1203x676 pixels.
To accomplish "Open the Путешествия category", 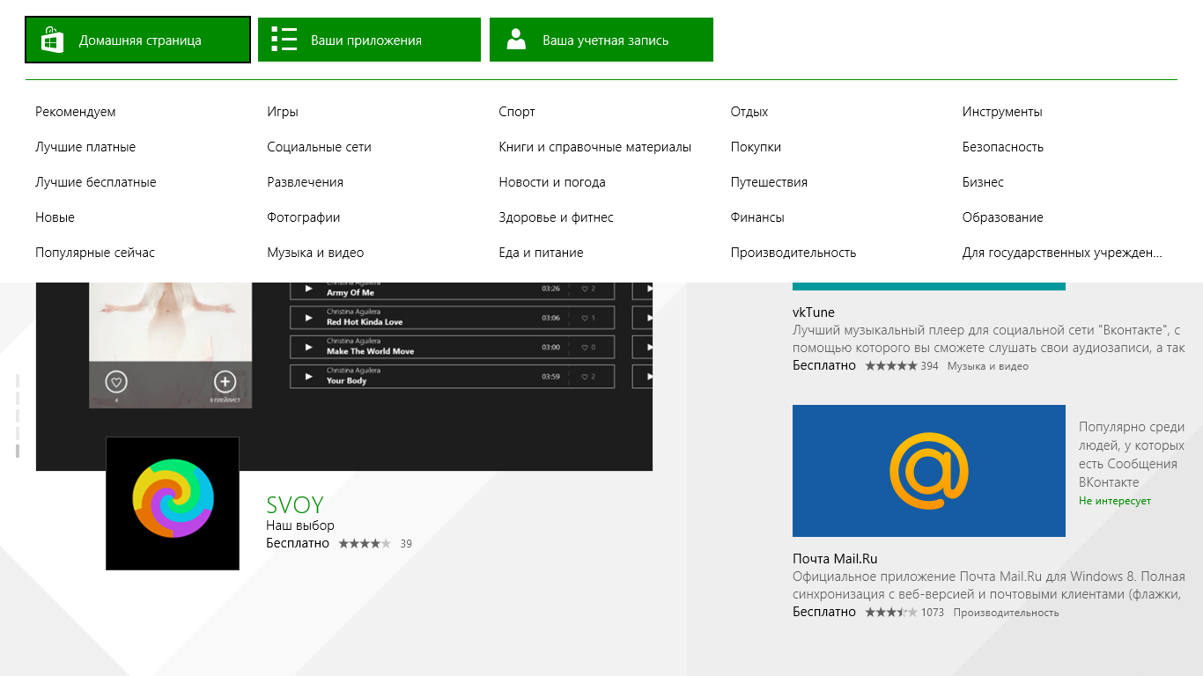I will (768, 182).
